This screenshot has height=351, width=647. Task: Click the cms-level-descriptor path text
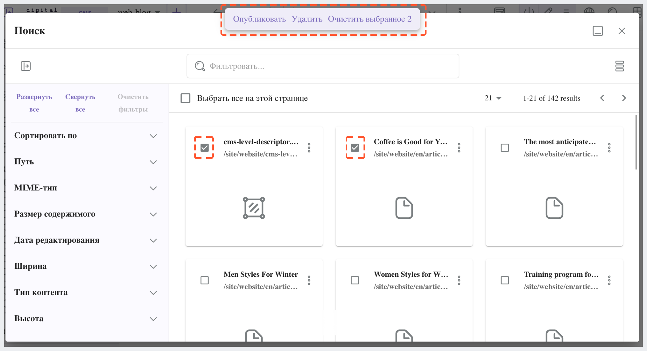tap(261, 154)
